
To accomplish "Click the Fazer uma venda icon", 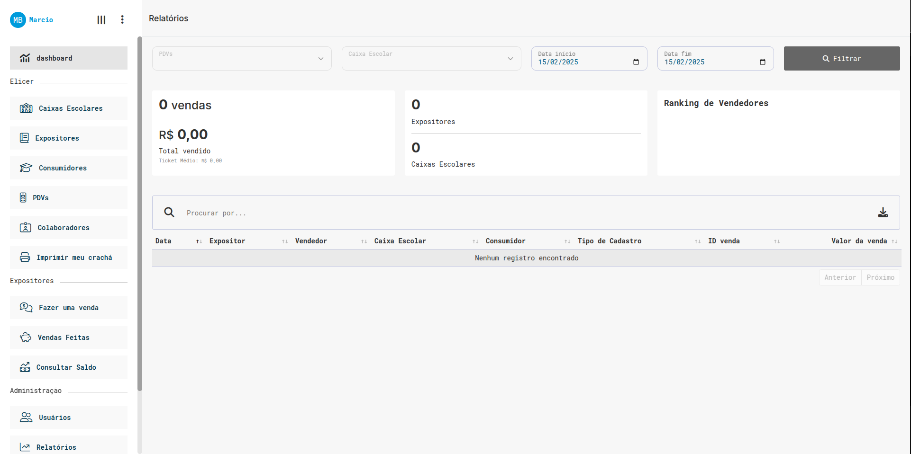I will pyautogui.click(x=26, y=307).
